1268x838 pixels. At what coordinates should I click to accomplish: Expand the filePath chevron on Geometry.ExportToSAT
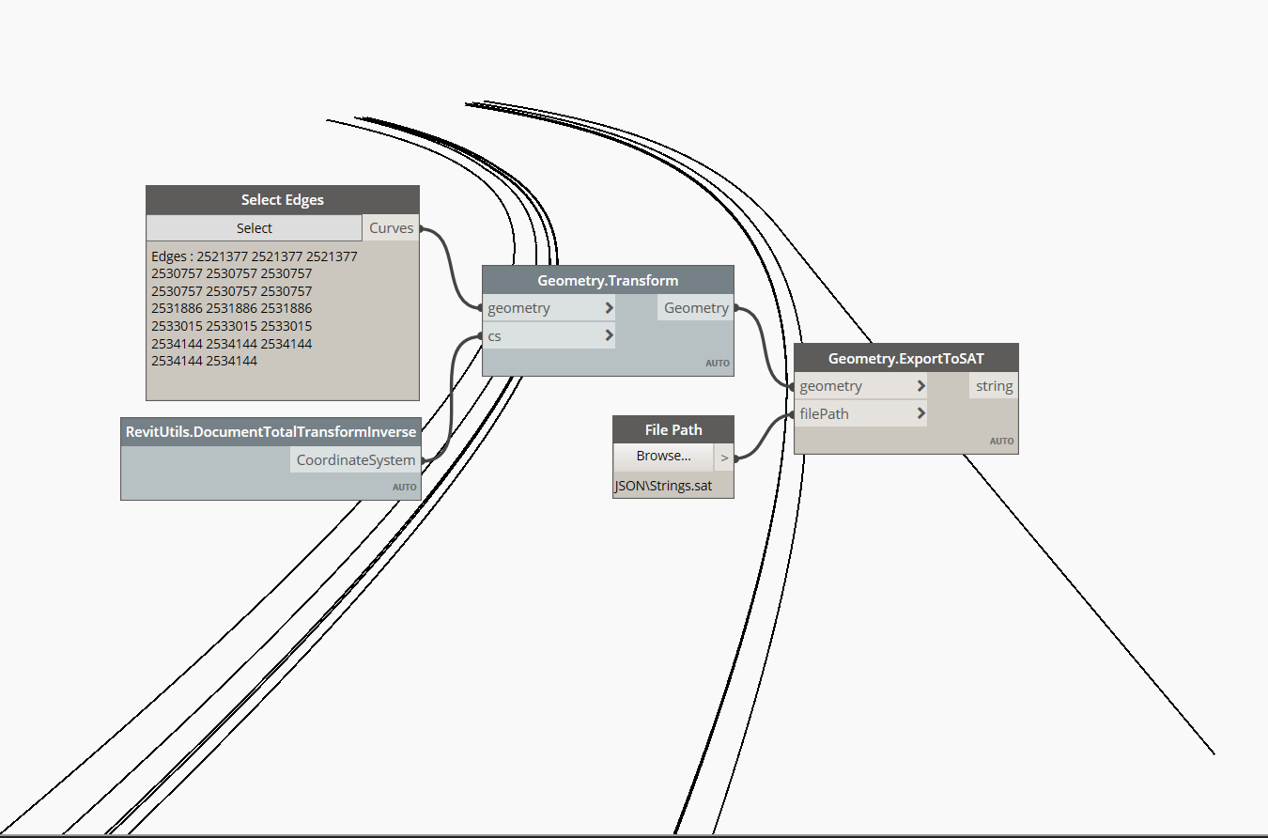[921, 413]
